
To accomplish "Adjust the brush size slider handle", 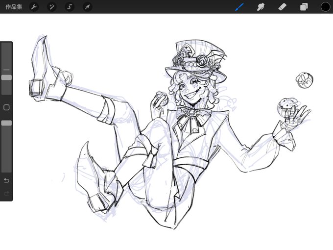I will click(6, 77).
